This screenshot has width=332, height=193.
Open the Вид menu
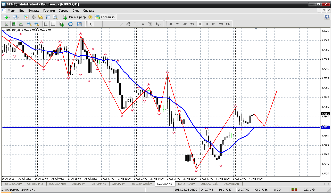(x=22, y=11)
